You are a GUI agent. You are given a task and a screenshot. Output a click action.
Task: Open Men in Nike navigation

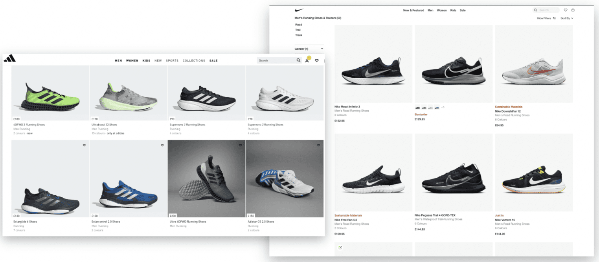click(430, 10)
